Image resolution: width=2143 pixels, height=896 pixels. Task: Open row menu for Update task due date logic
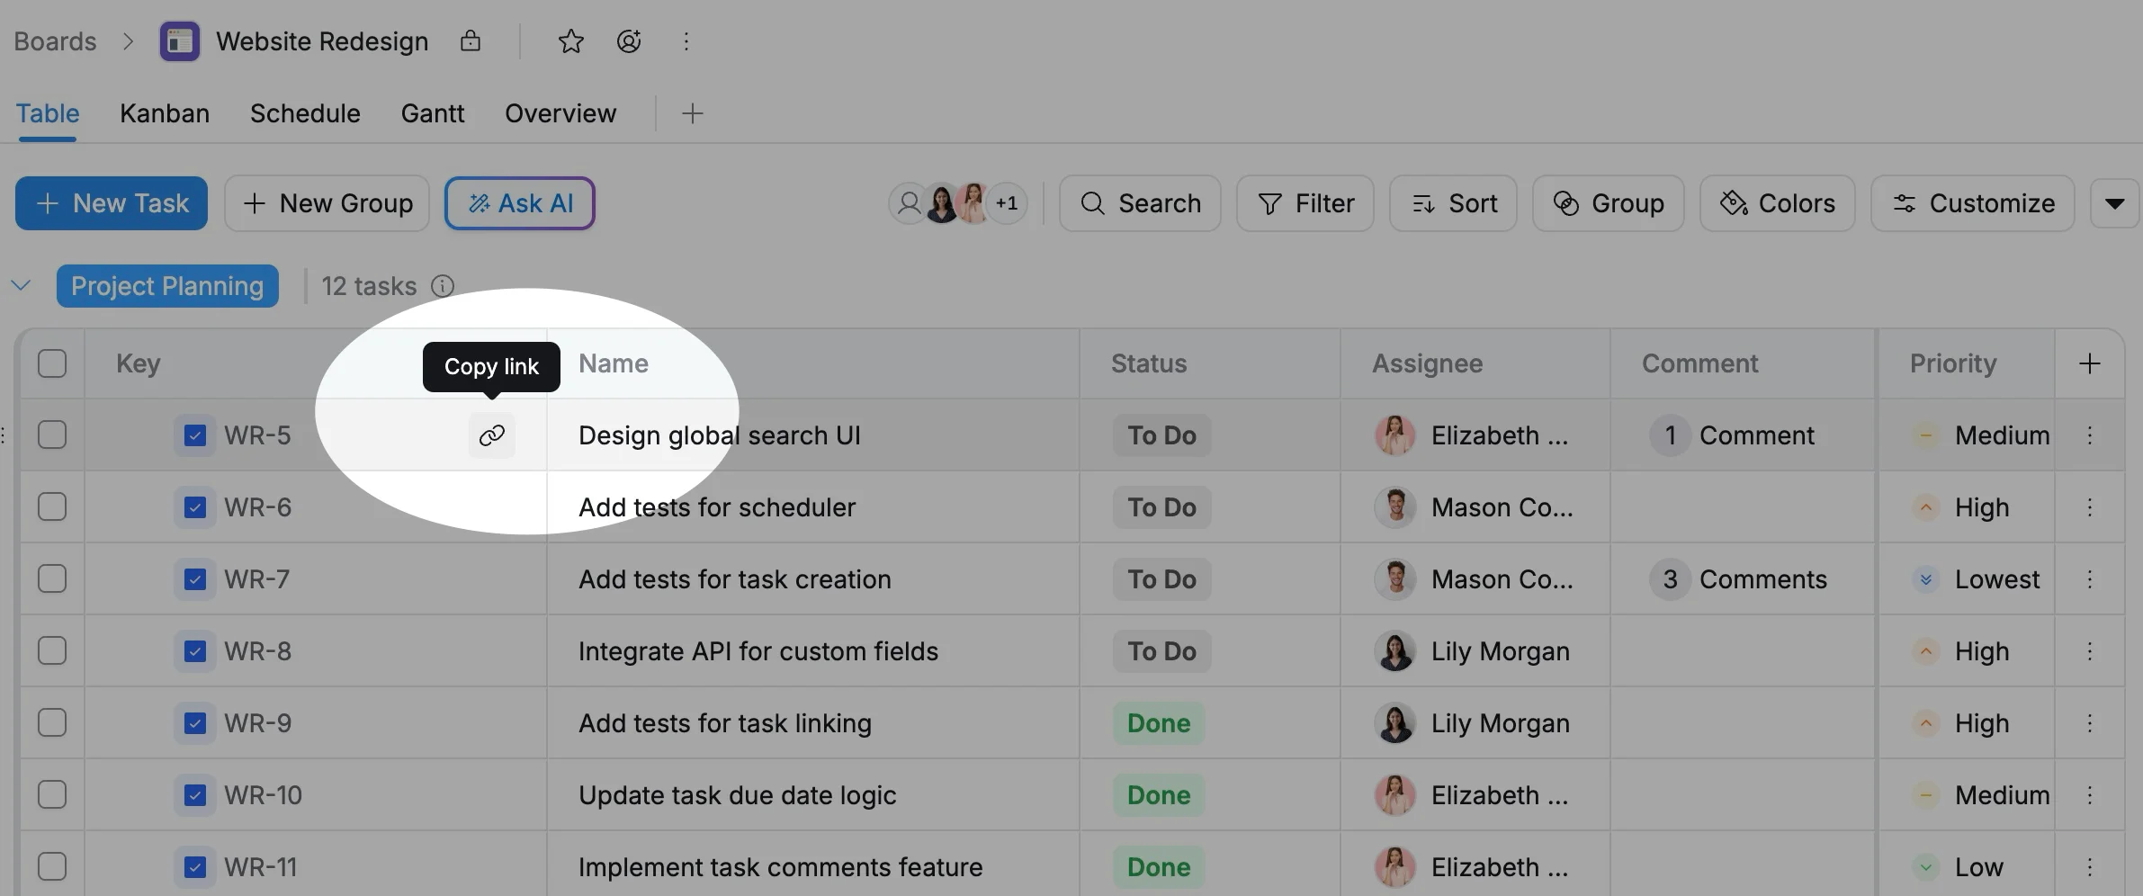coord(2090,795)
